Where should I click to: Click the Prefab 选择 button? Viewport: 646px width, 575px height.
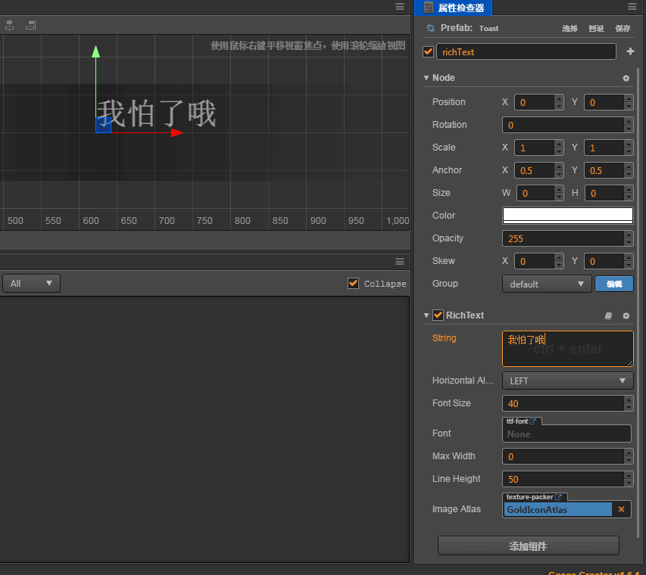pos(570,29)
